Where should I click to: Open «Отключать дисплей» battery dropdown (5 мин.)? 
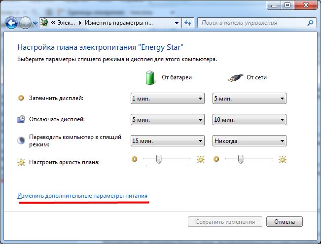(168, 120)
